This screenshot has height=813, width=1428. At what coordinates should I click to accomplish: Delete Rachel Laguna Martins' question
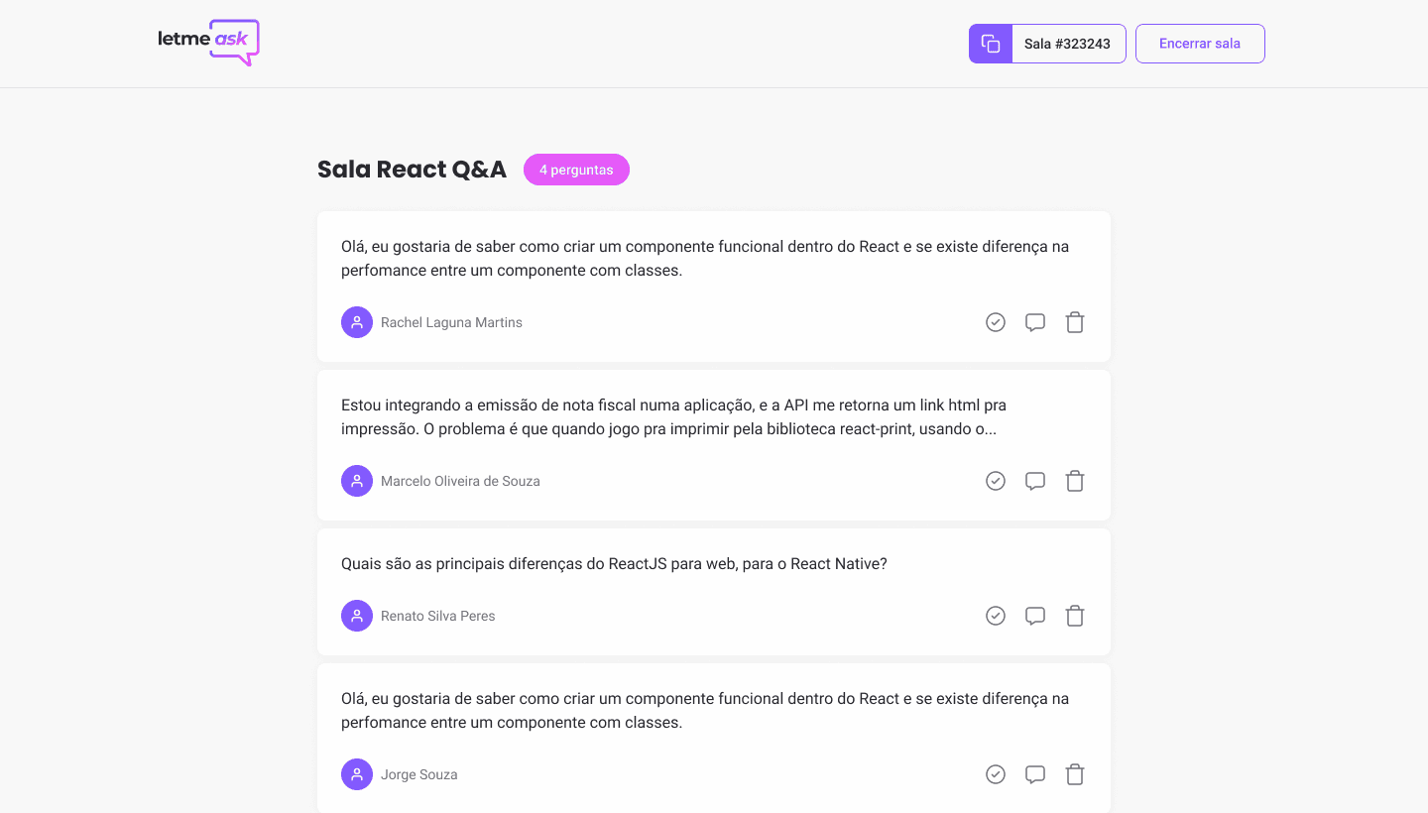(1075, 322)
